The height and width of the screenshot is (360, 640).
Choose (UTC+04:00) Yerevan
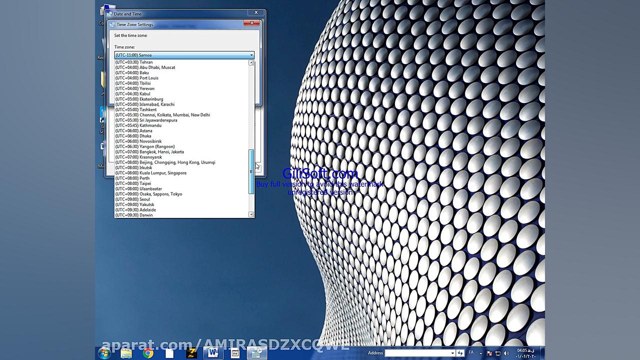tap(181, 88)
